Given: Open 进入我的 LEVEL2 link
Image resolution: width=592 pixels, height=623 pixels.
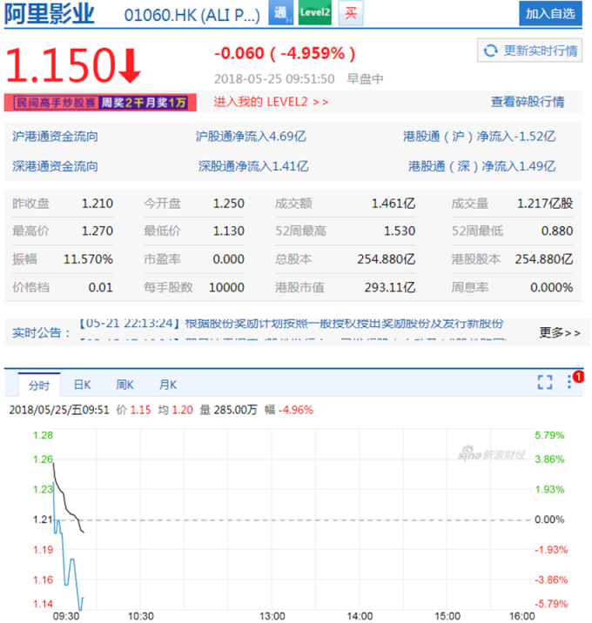Looking at the screenshot, I should pyautogui.click(x=271, y=102).
